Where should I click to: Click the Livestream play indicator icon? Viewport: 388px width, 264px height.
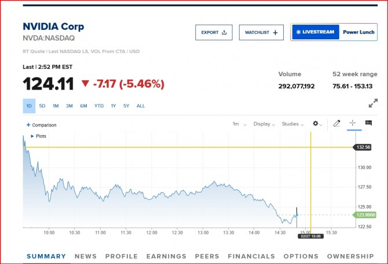click(298, 32)
